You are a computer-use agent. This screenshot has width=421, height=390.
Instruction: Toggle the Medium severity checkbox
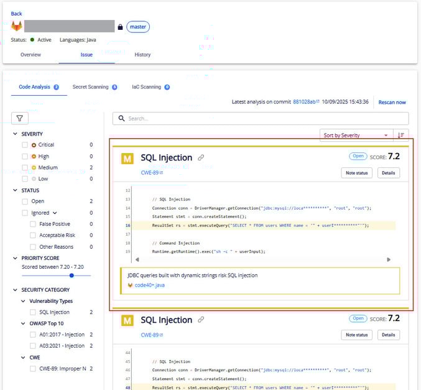pos(25,167)
